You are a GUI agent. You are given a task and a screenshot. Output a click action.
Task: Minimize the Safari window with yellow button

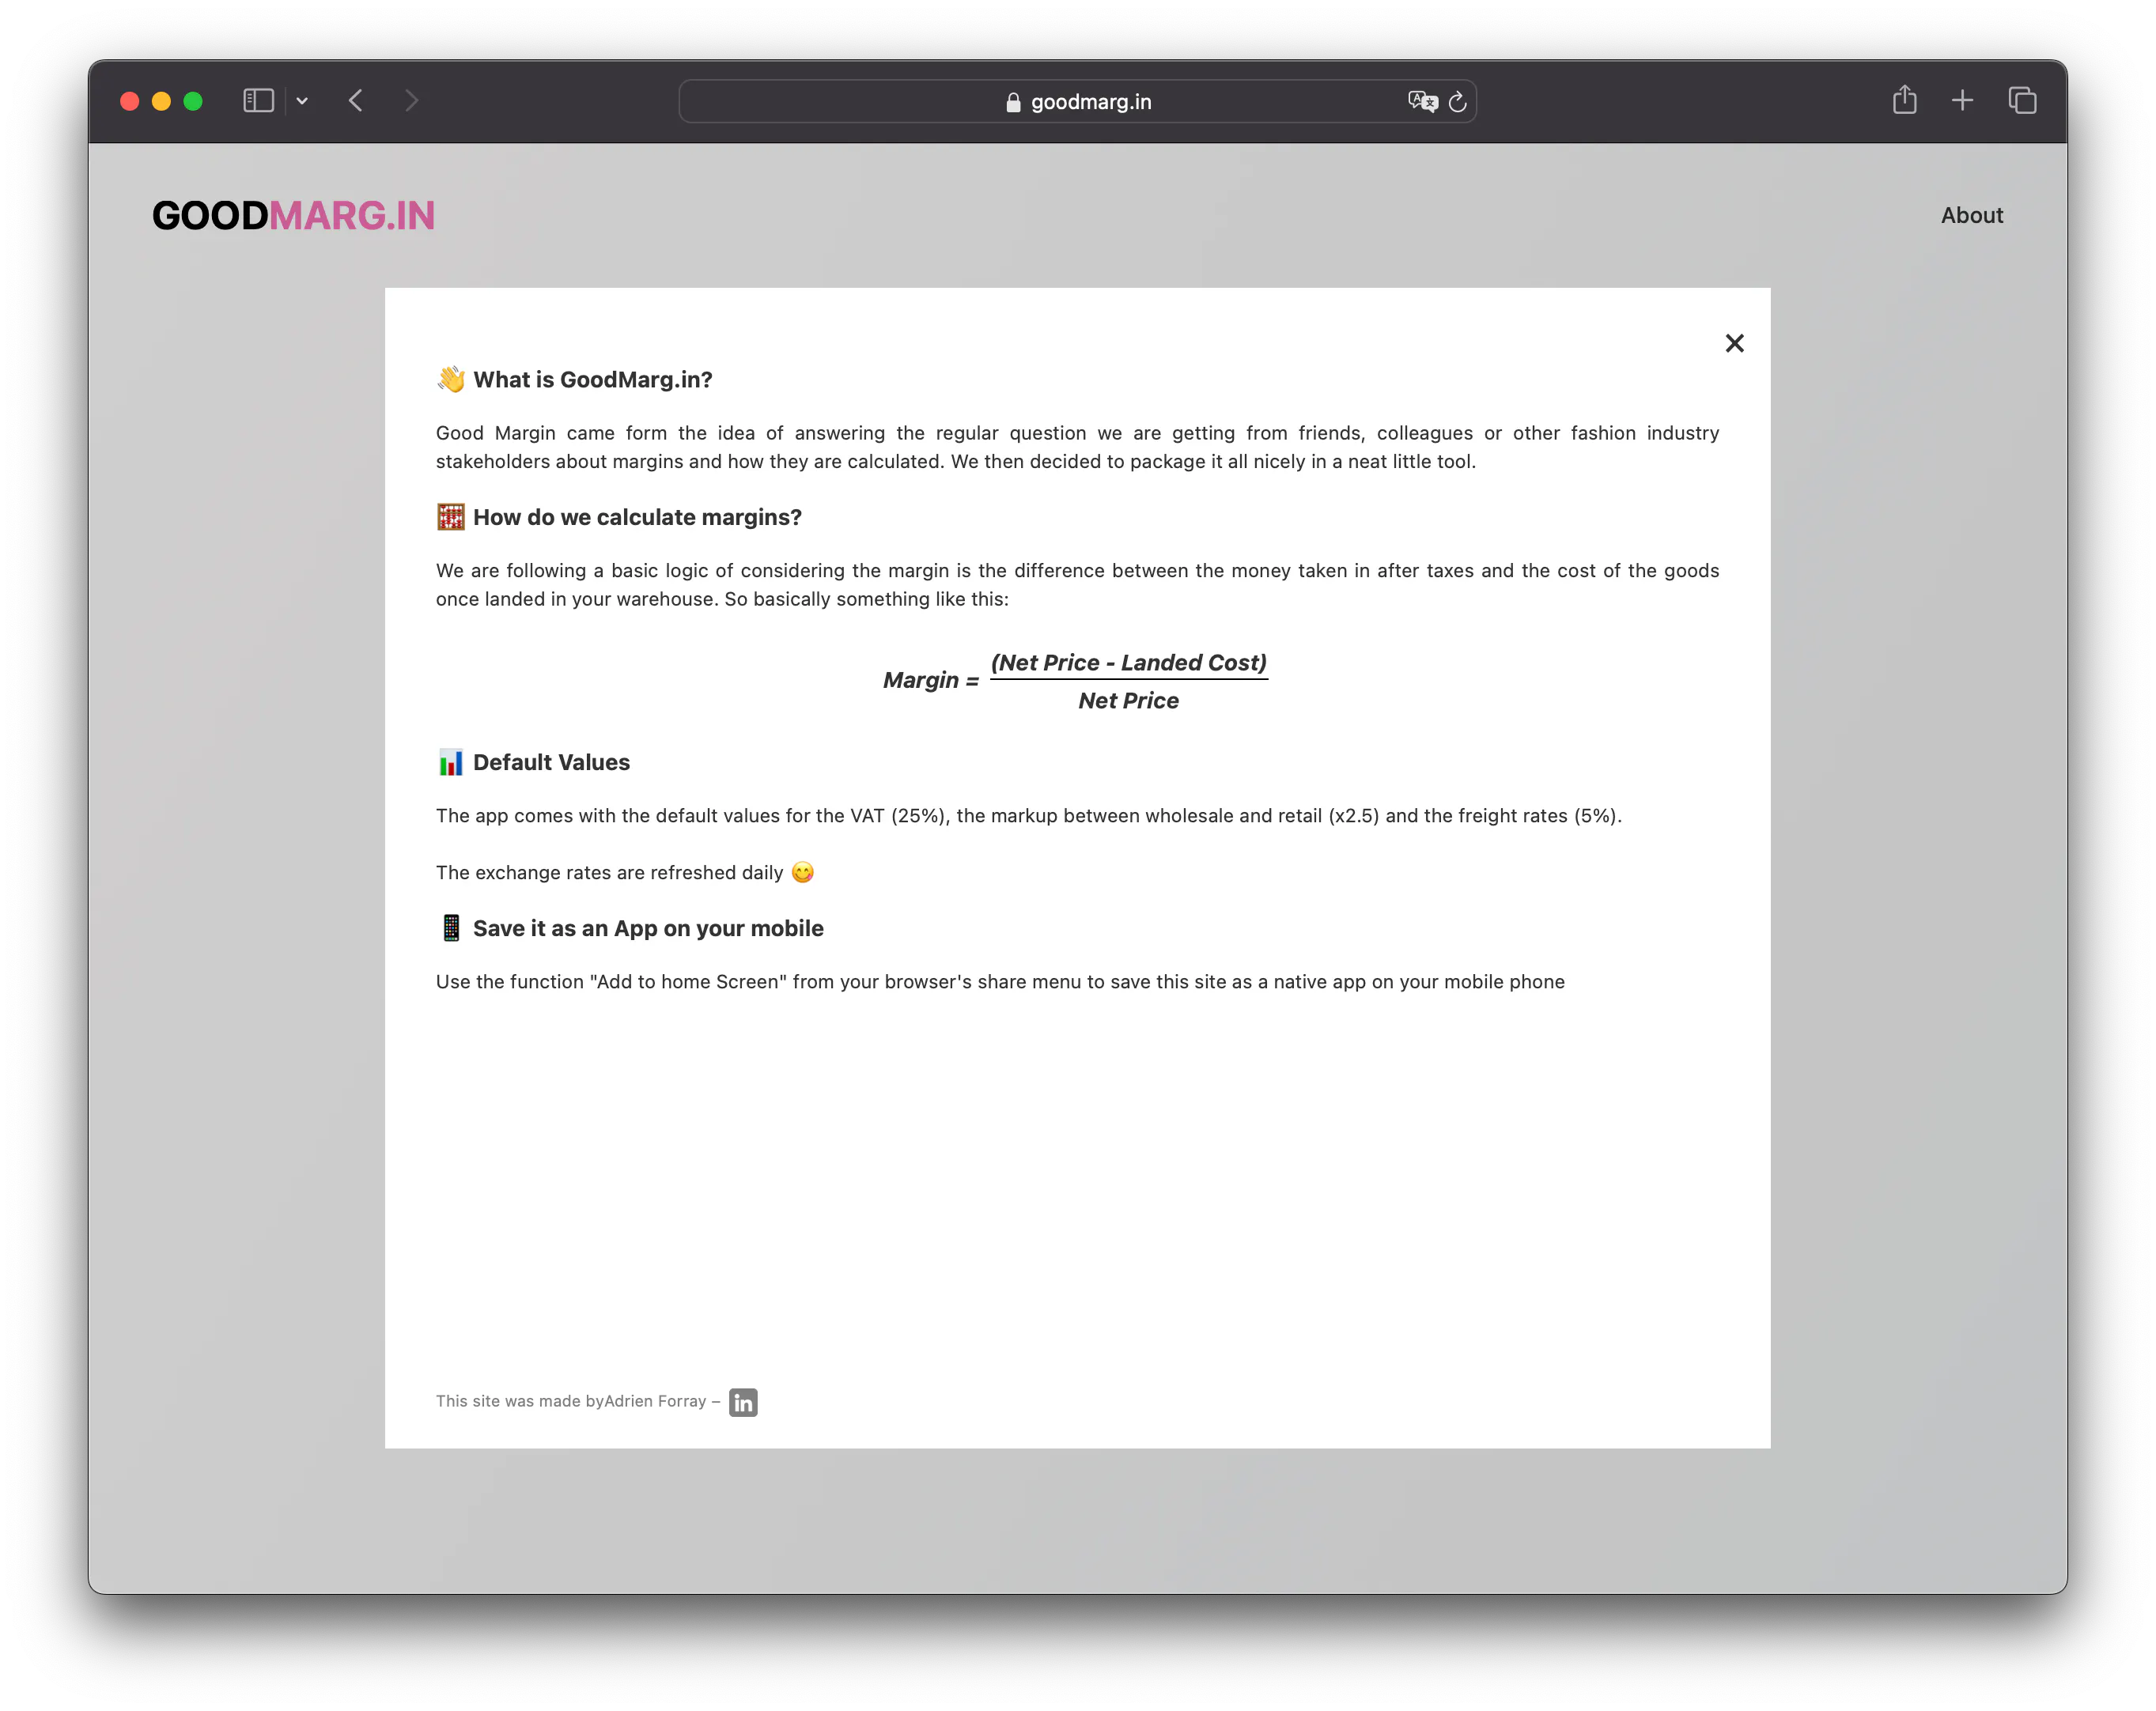(161, 101)
